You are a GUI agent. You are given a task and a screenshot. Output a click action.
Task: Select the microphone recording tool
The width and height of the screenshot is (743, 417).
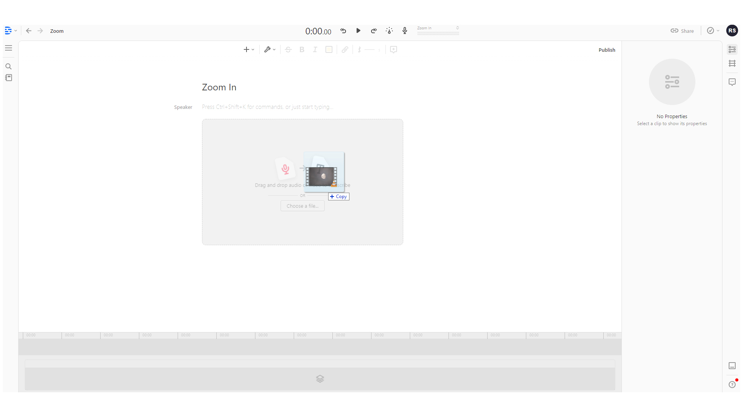click(x=404, y=31)
